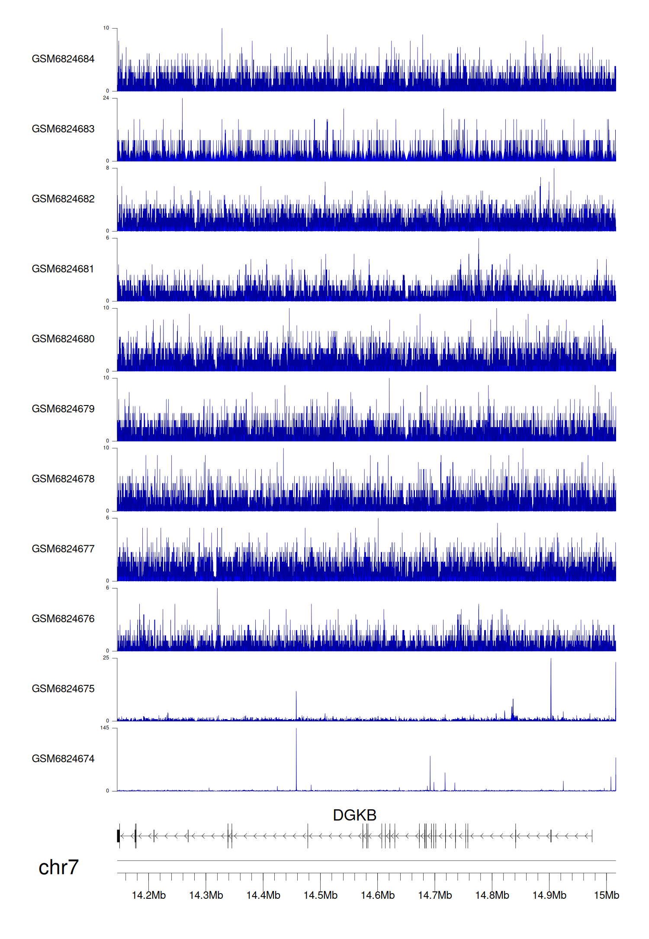Click the thick exon block at DGKB's left end

tap(119, 836)
